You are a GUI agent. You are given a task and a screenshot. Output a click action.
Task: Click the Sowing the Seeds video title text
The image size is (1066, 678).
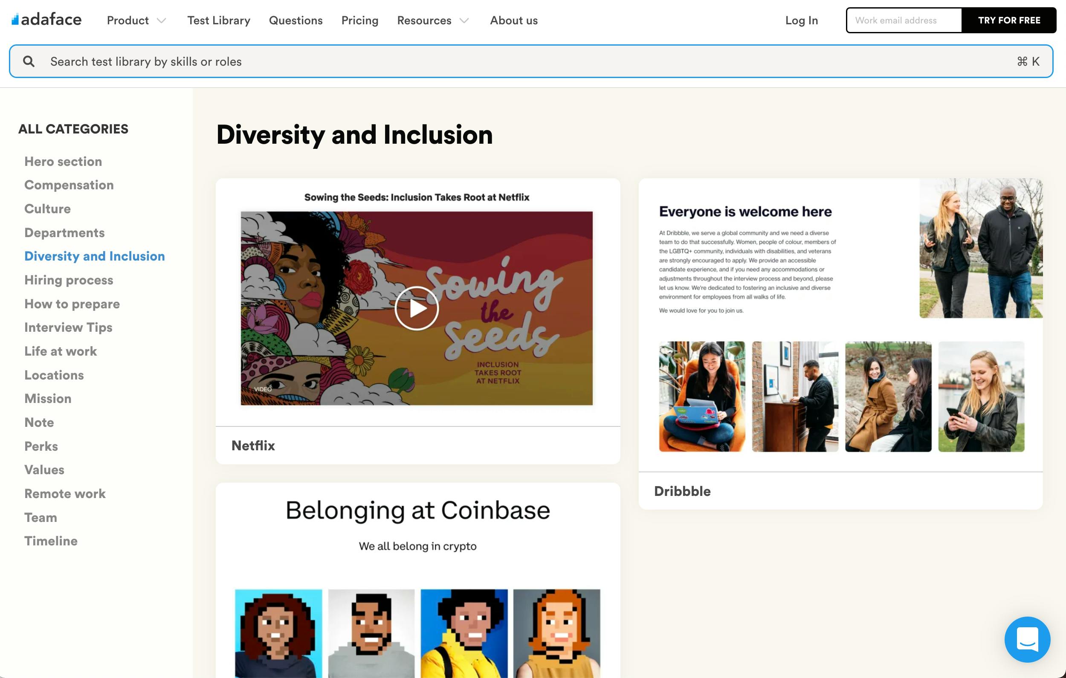point(417,197)
